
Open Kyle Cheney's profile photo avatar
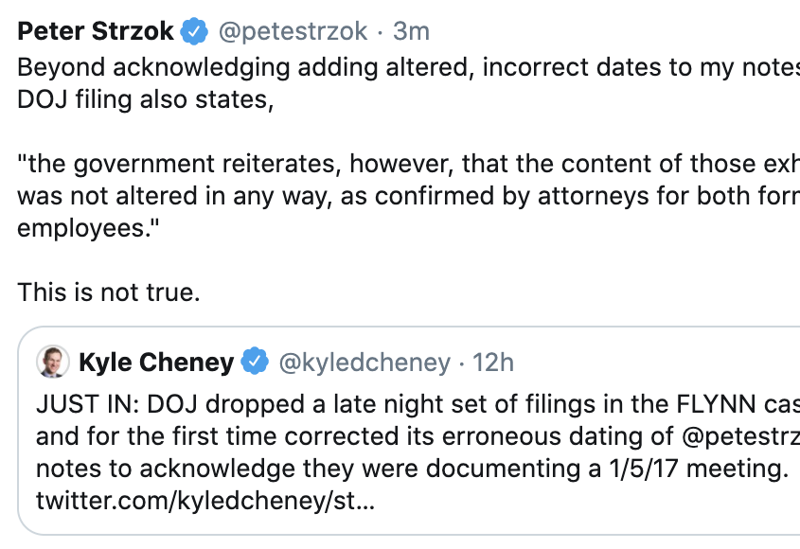tap(52, 362)
